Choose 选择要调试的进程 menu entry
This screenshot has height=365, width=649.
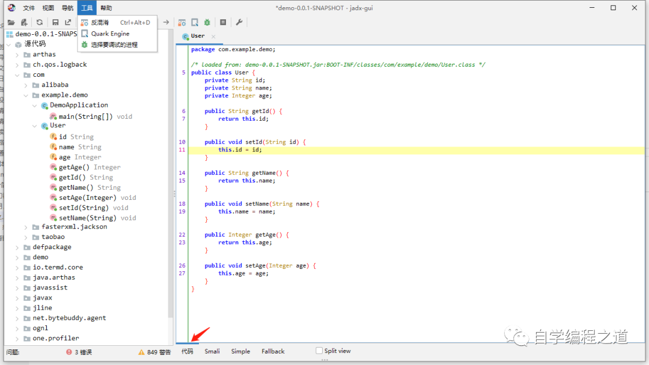(117, 44)
